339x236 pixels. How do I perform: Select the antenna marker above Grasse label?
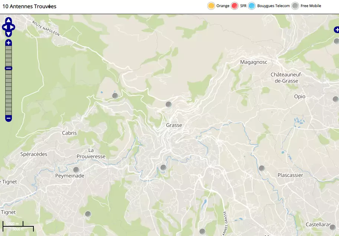tap(169, 104)
